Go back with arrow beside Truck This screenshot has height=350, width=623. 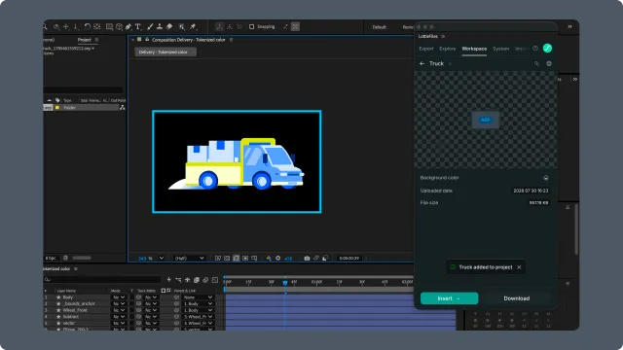click(421, 63)
